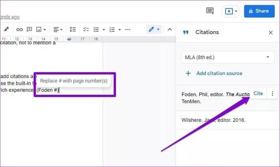Image resolution: width=280 pixels, height=167 pixels.
Task: Toggle the checklist formatting
Action: pos(86,29)
